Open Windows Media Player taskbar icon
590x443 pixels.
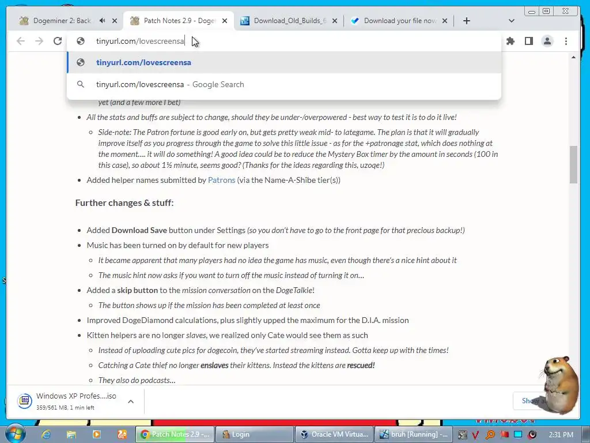[x=96, y=434]
